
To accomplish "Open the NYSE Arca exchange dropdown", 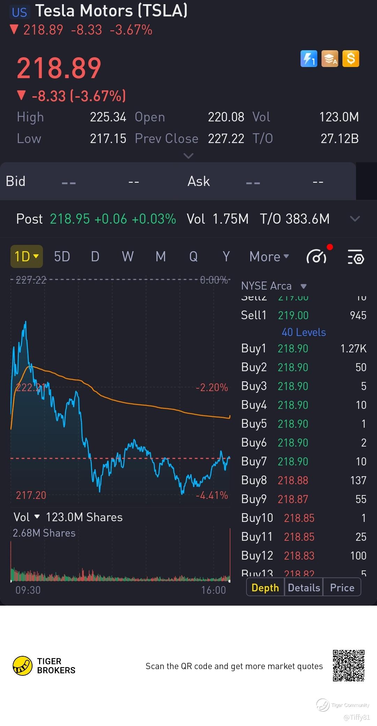I will 274,286.
